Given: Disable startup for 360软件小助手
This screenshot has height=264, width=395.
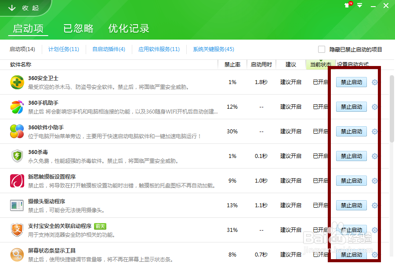Looking at the screenshot, I should (x=352, y=132).
